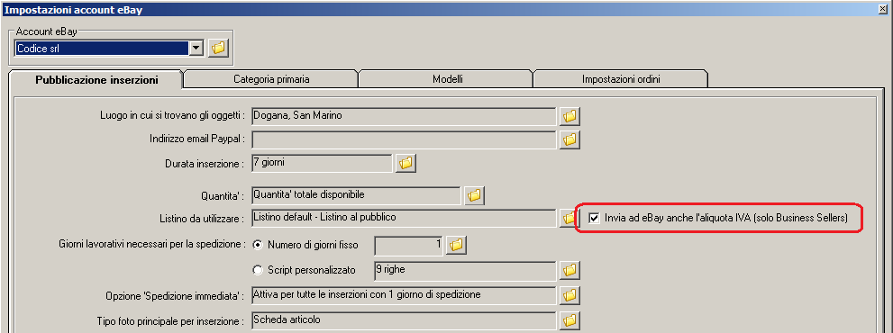Screen dimensions: 893x333
Task: Click the Dogana, San Marino location field
Action: [x=403, y=116]
